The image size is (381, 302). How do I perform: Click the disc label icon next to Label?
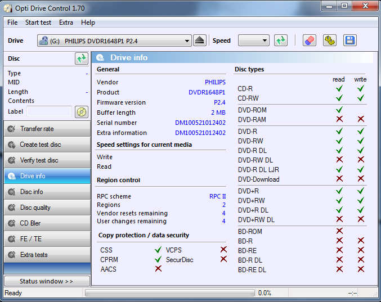point(82,112)
